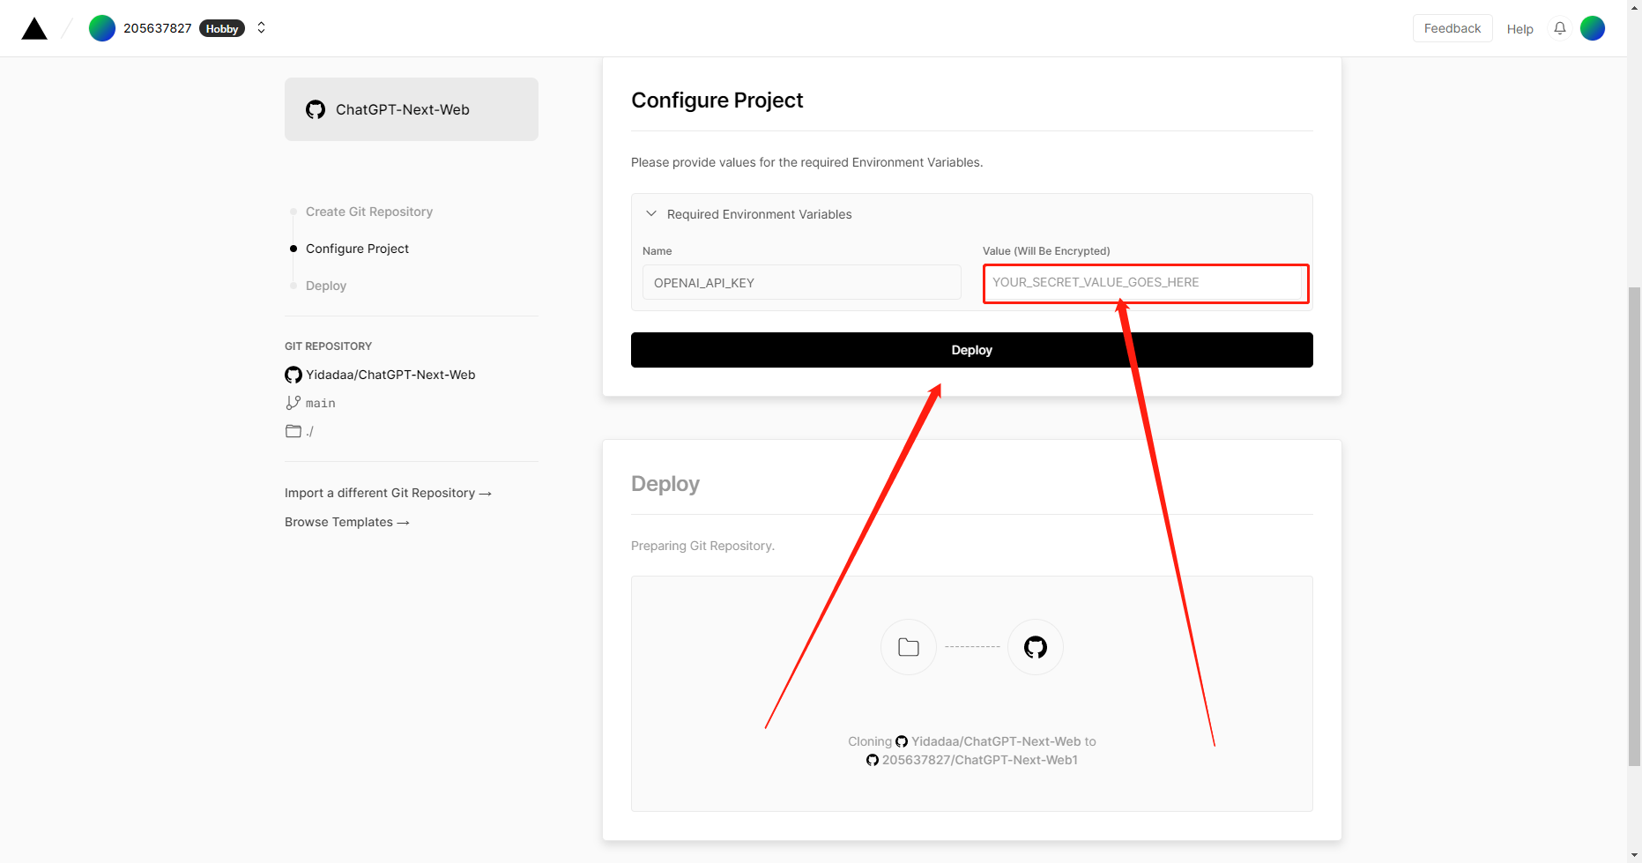The width and height of the screenshot is (1642, 863).
Task: Open notifications bell icon
Action: click(x=1559, y=28)
